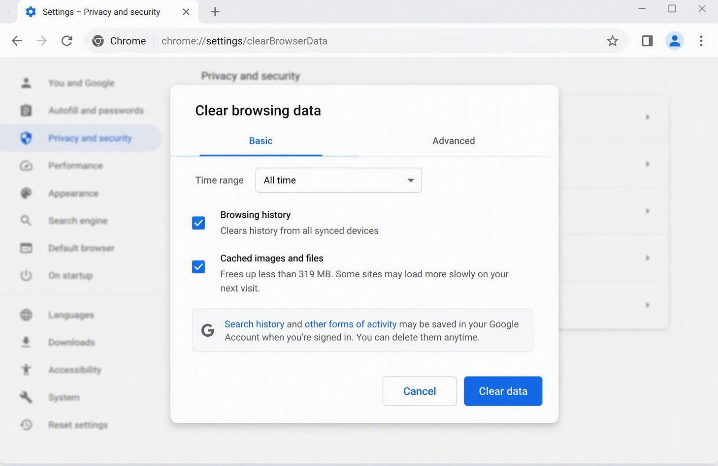This screenshot has width=718, height=466.
Task: Click the Default browser window icon
Action: (x=26, y=248)
